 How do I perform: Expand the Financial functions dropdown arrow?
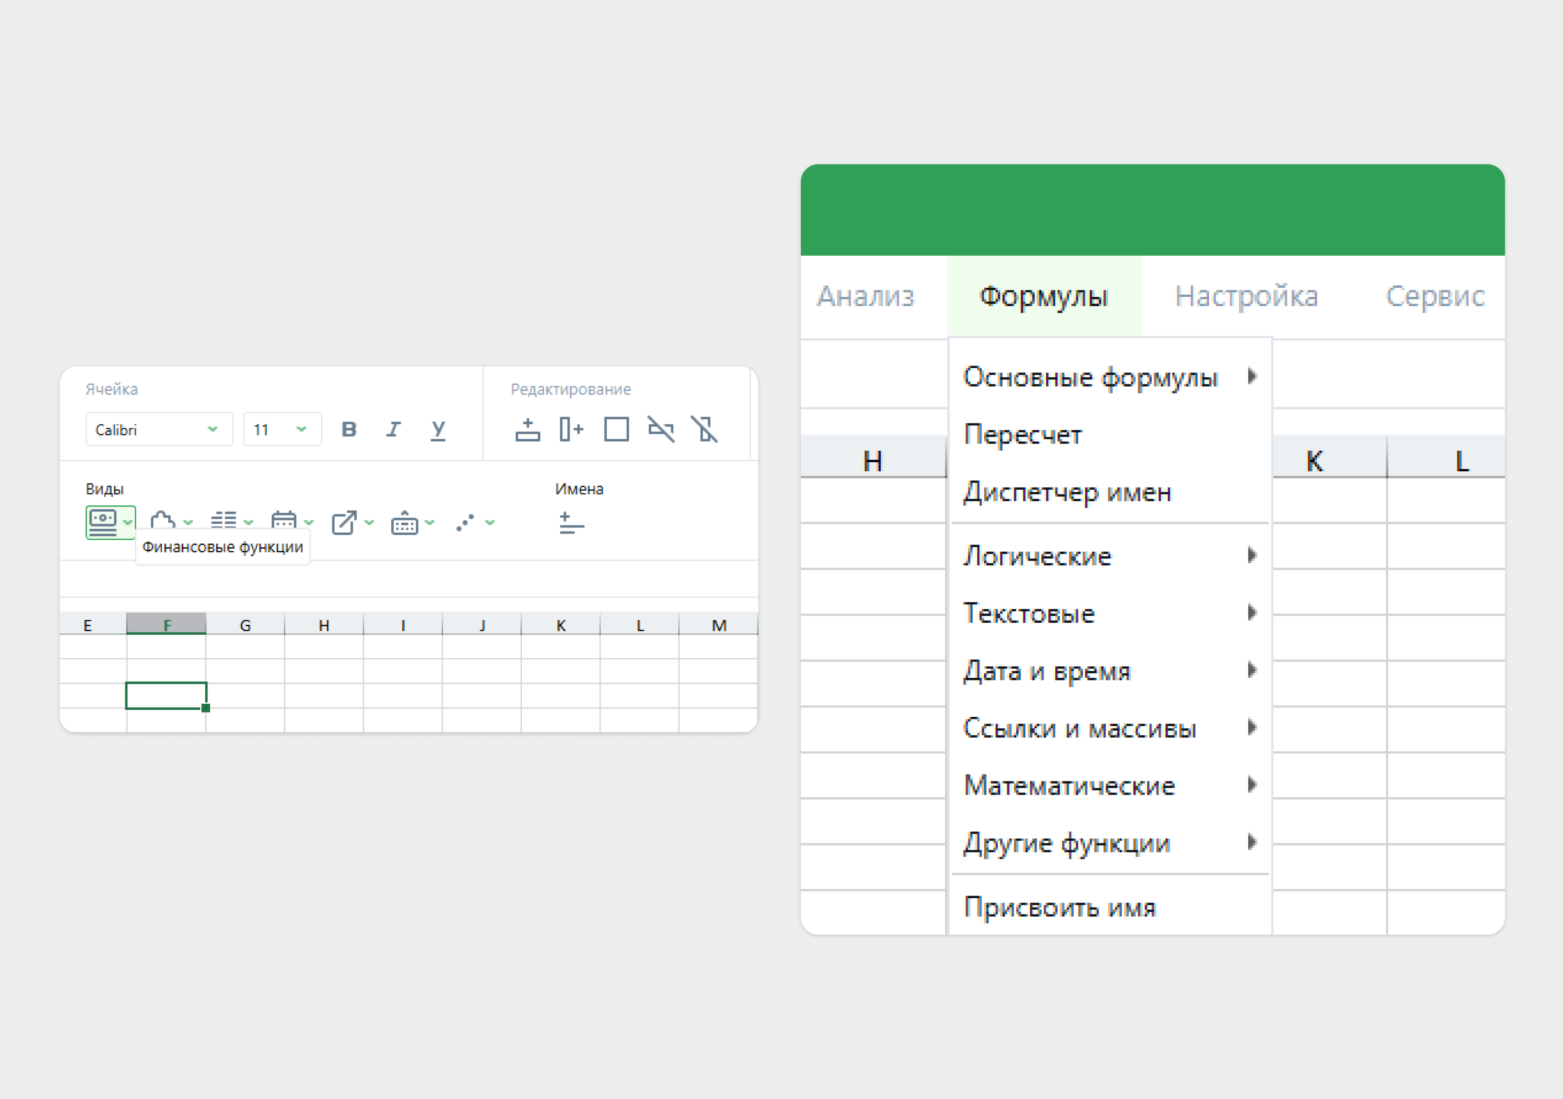[x=127, y=523]
